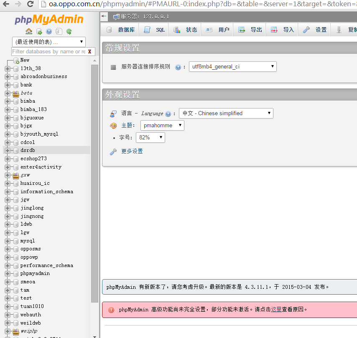Click the weiphp database group icon

(16, 332)
